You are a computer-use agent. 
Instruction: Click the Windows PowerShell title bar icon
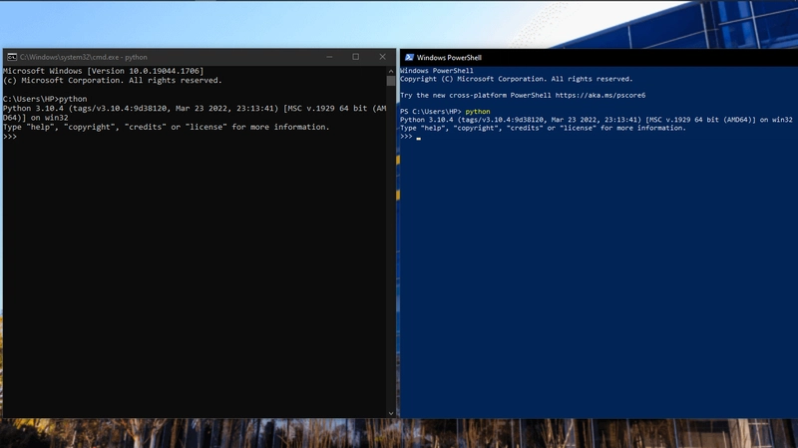(409, 58)
